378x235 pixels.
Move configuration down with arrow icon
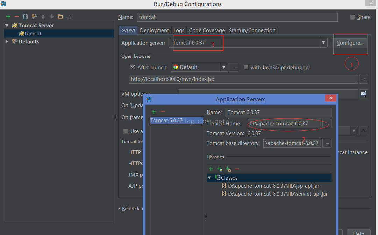[x=52, y=16]
